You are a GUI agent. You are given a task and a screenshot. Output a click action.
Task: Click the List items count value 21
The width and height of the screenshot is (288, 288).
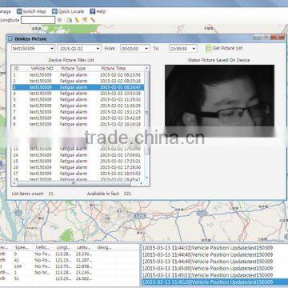click(x=50, y=194)
